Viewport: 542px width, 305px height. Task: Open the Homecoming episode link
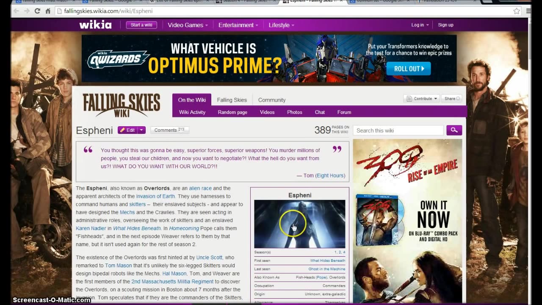pyautogui.click(x=184, y=228)
